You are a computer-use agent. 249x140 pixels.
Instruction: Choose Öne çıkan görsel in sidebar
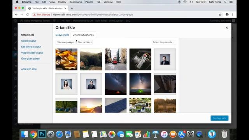point(30,59)
